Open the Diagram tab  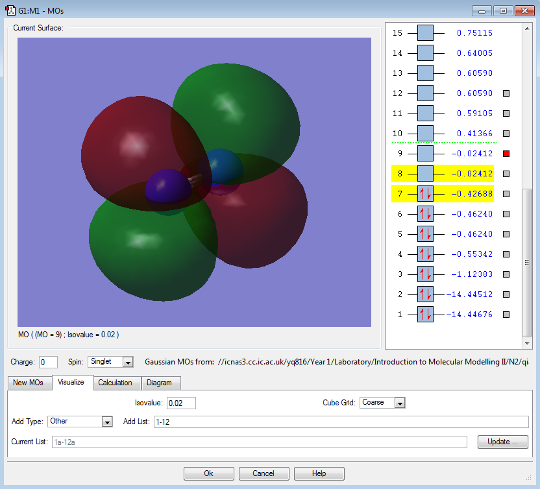click(160, 383)
